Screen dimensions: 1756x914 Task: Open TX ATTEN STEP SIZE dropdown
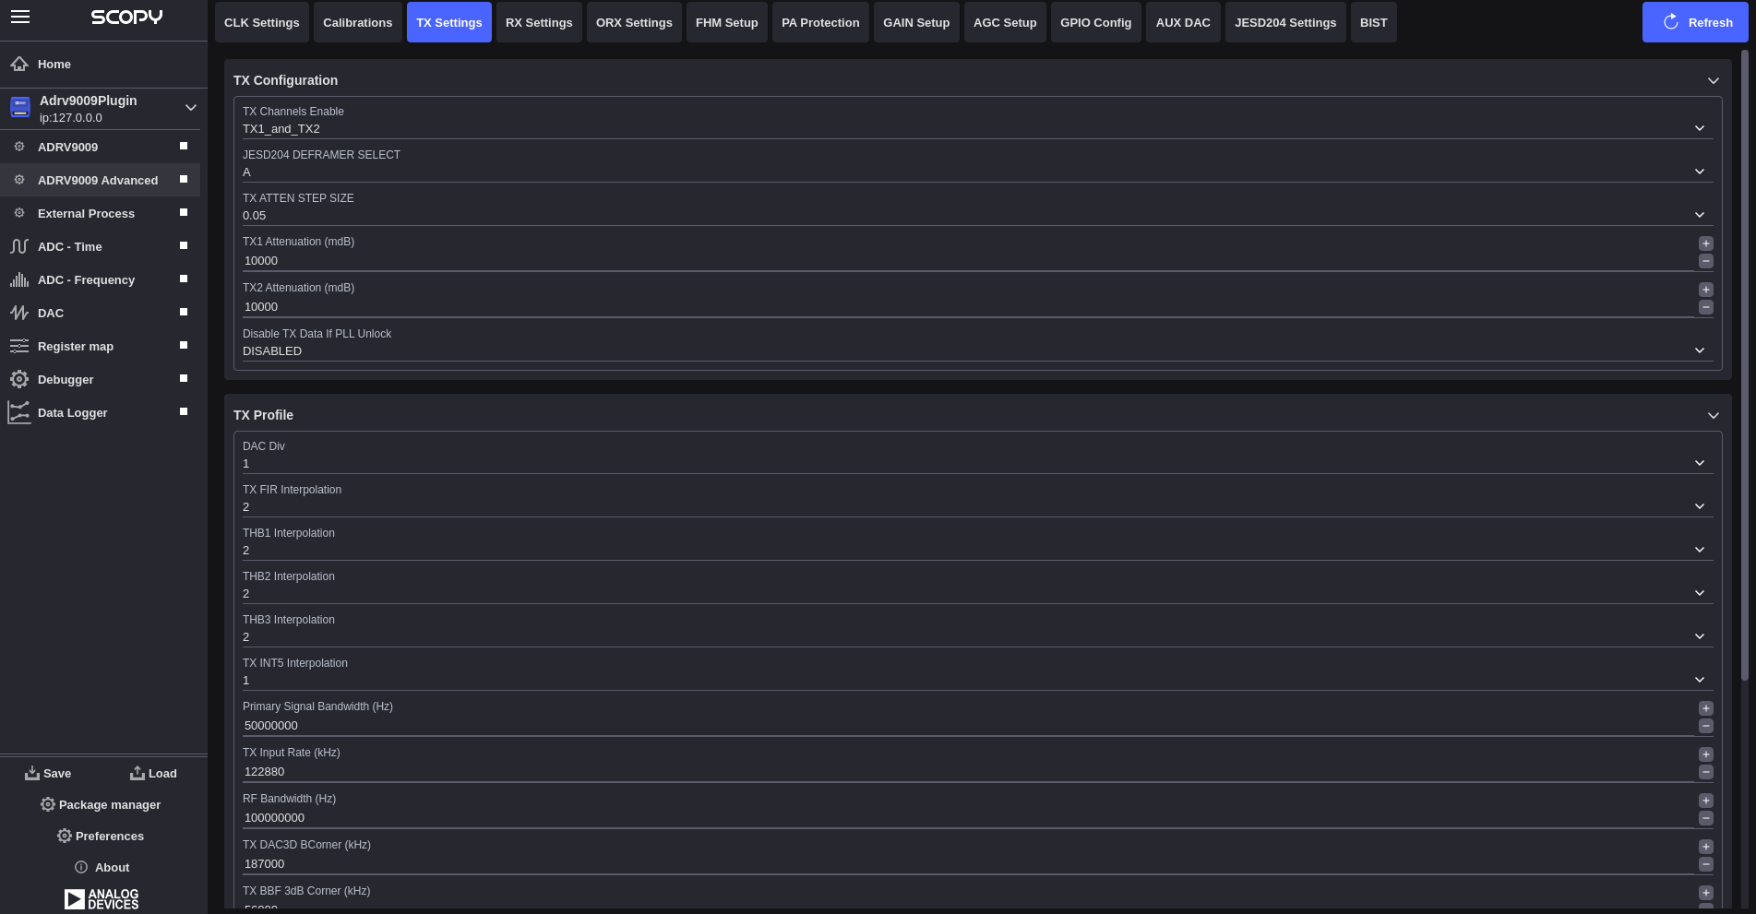(x=977, y=216)
